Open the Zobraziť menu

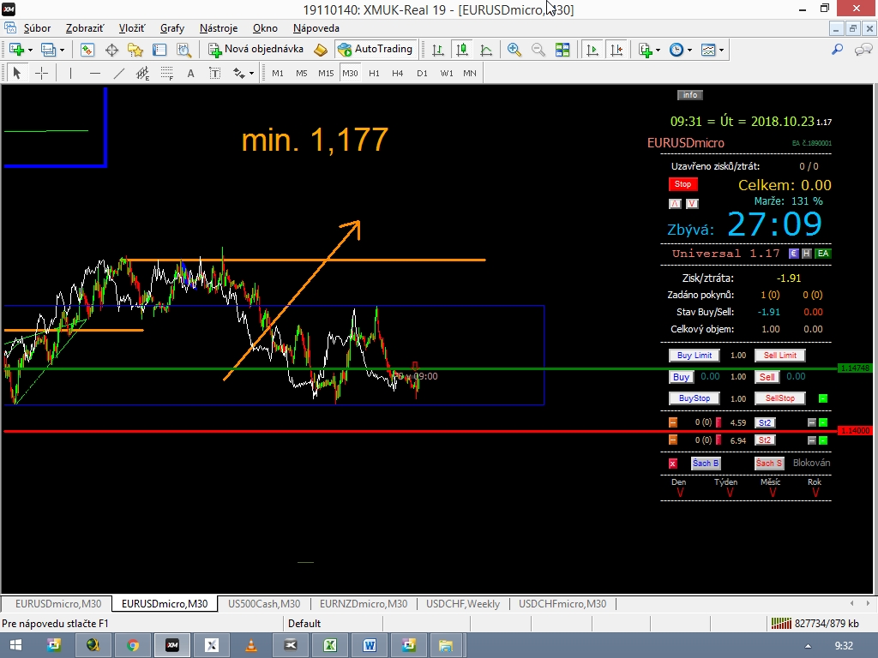pyautogui.click(x=85, y=28)
